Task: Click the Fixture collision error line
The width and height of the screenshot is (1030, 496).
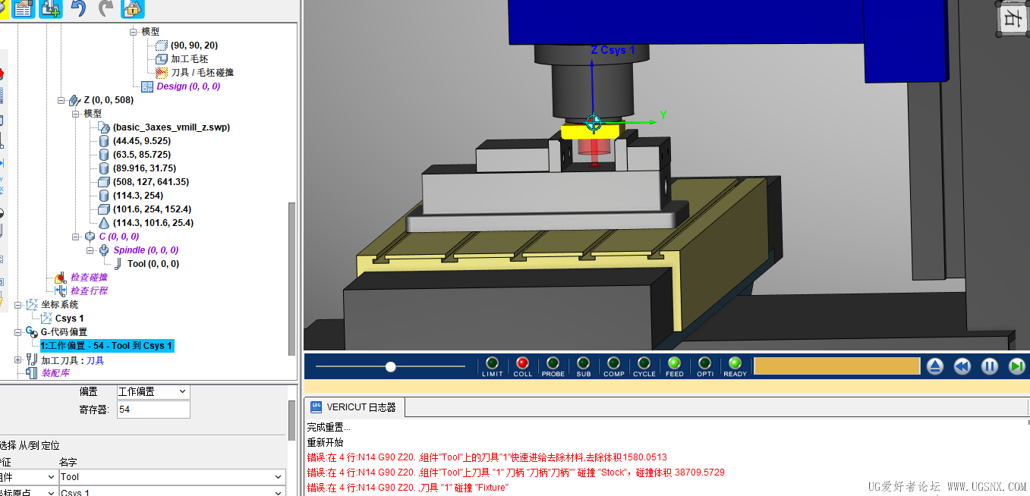Action: tap(408, 488)
